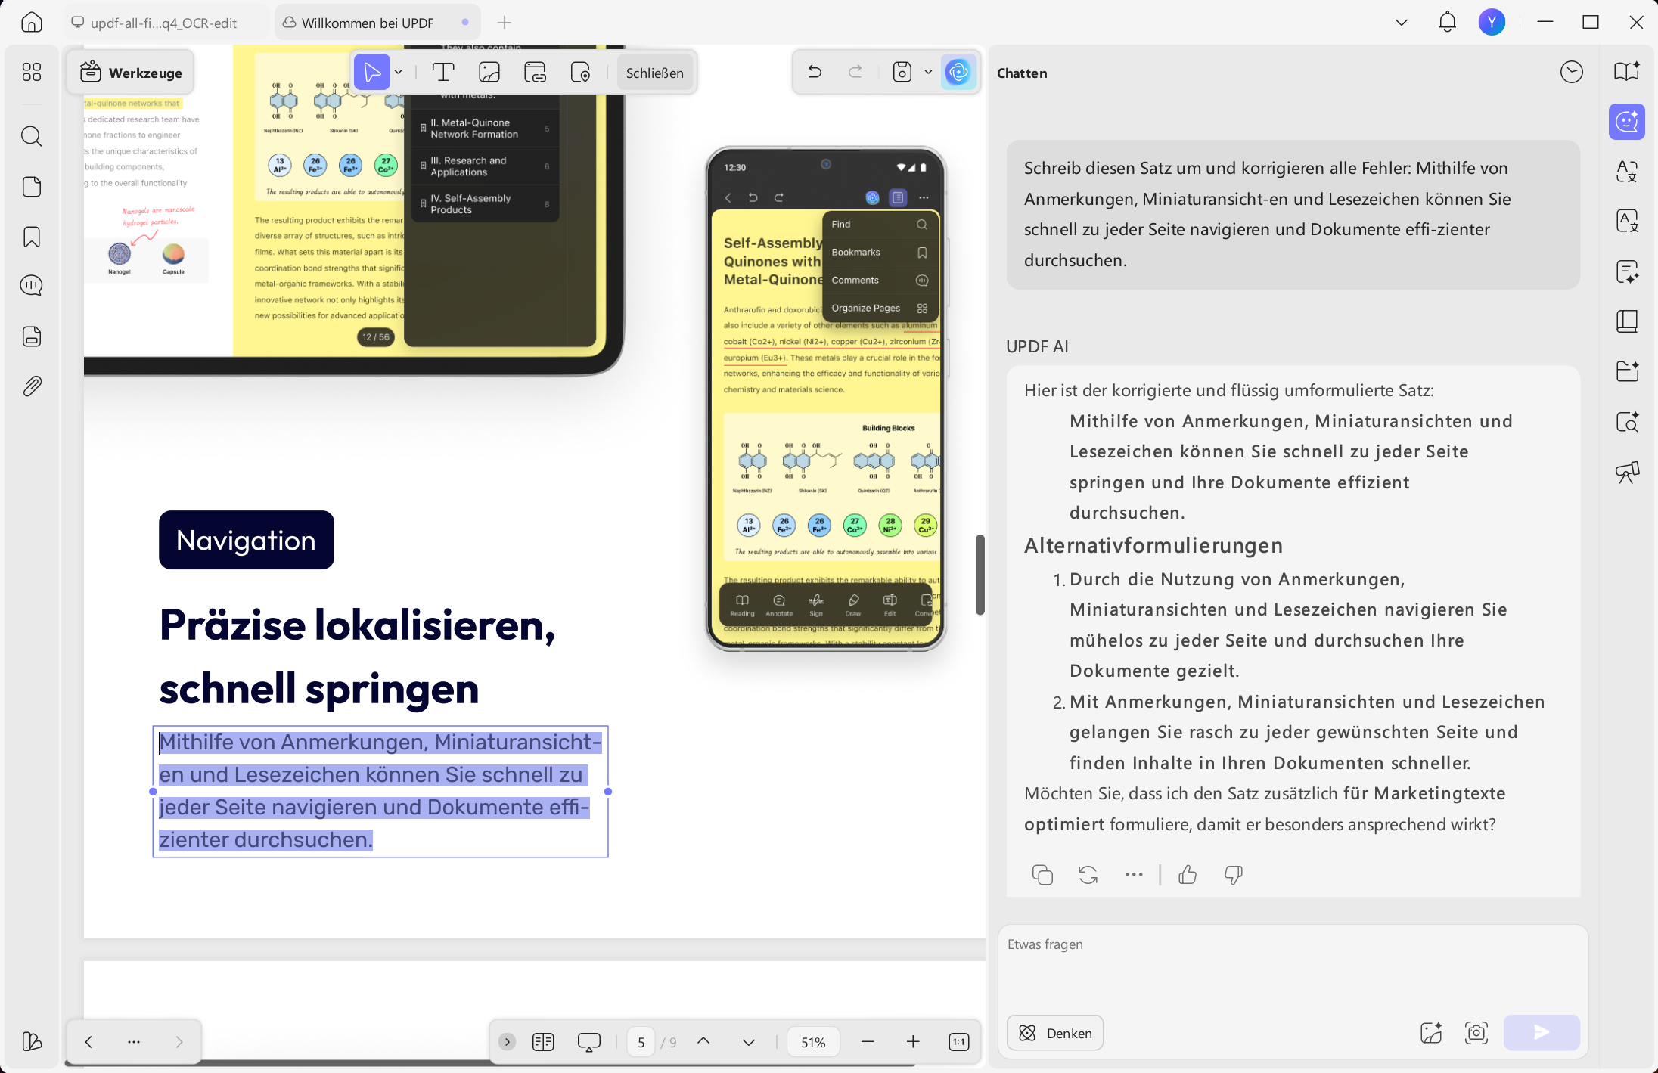Redo the last action
The height and width of the screenshot is (1073, 1658).
click(855, 72)
